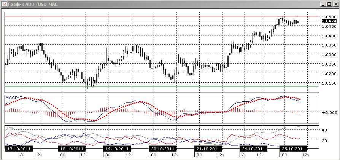The width and height of the screenshot is (340, 160).
Task: Select the 24.10.2011 date marker
Action: [x=254, y=149]
